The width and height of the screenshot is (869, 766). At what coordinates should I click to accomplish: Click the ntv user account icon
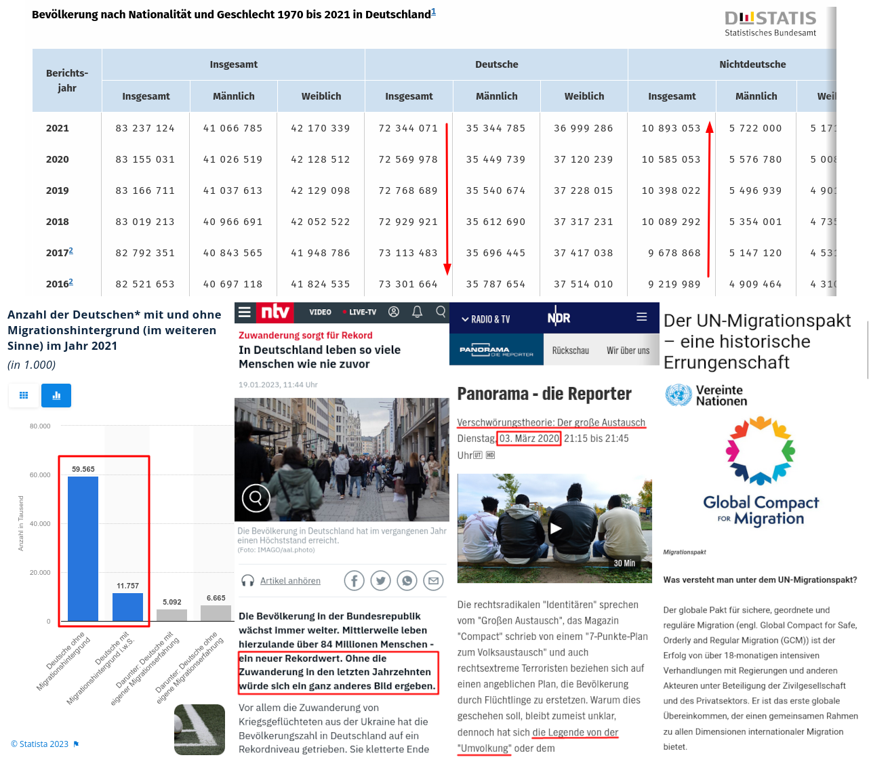[394, 312]
